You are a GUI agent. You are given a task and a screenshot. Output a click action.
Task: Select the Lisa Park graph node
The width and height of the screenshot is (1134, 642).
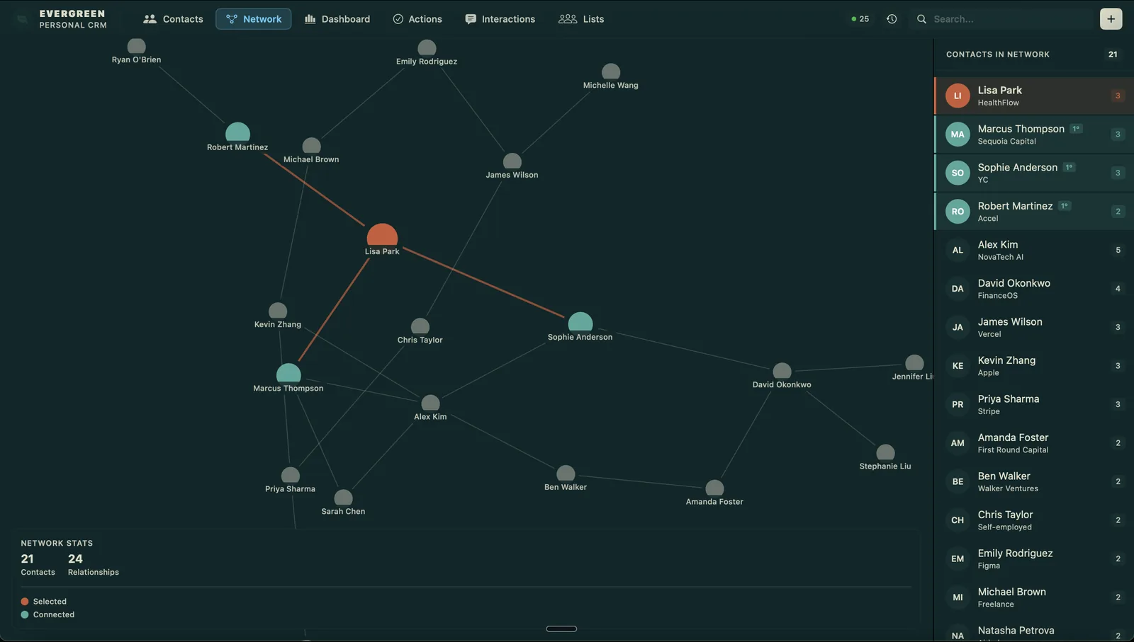(x=382, y=235)
